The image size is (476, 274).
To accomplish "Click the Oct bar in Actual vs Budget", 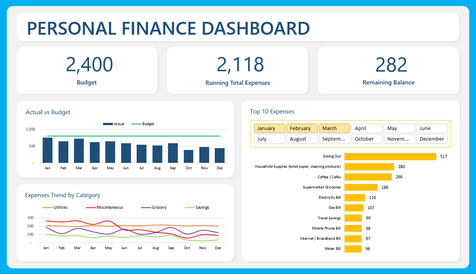I will coord(188,156).
